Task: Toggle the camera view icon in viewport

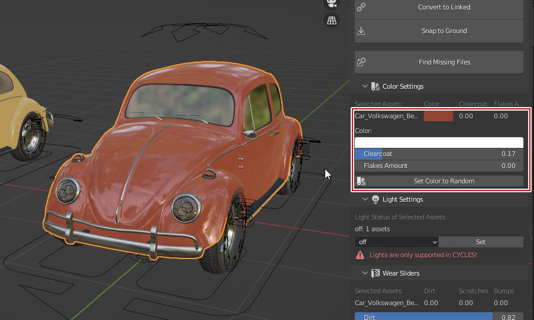Action: [x=332, y=3]
